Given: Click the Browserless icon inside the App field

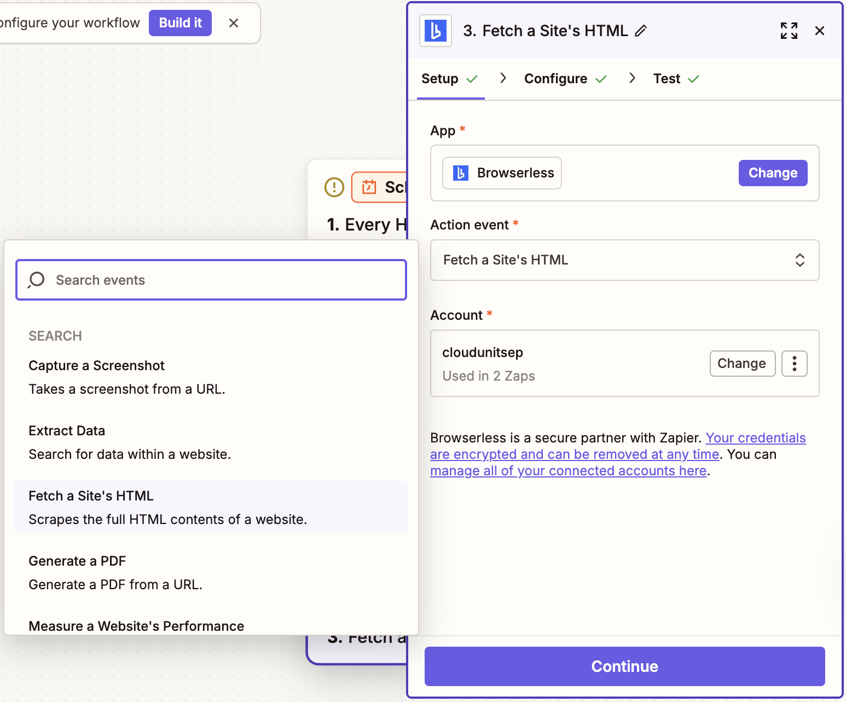Looking at the screenshot, I should point(461,172).
